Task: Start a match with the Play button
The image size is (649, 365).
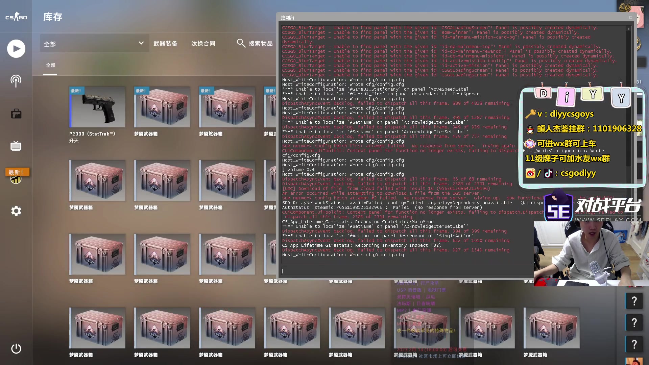Action: [x=16, y=49]
